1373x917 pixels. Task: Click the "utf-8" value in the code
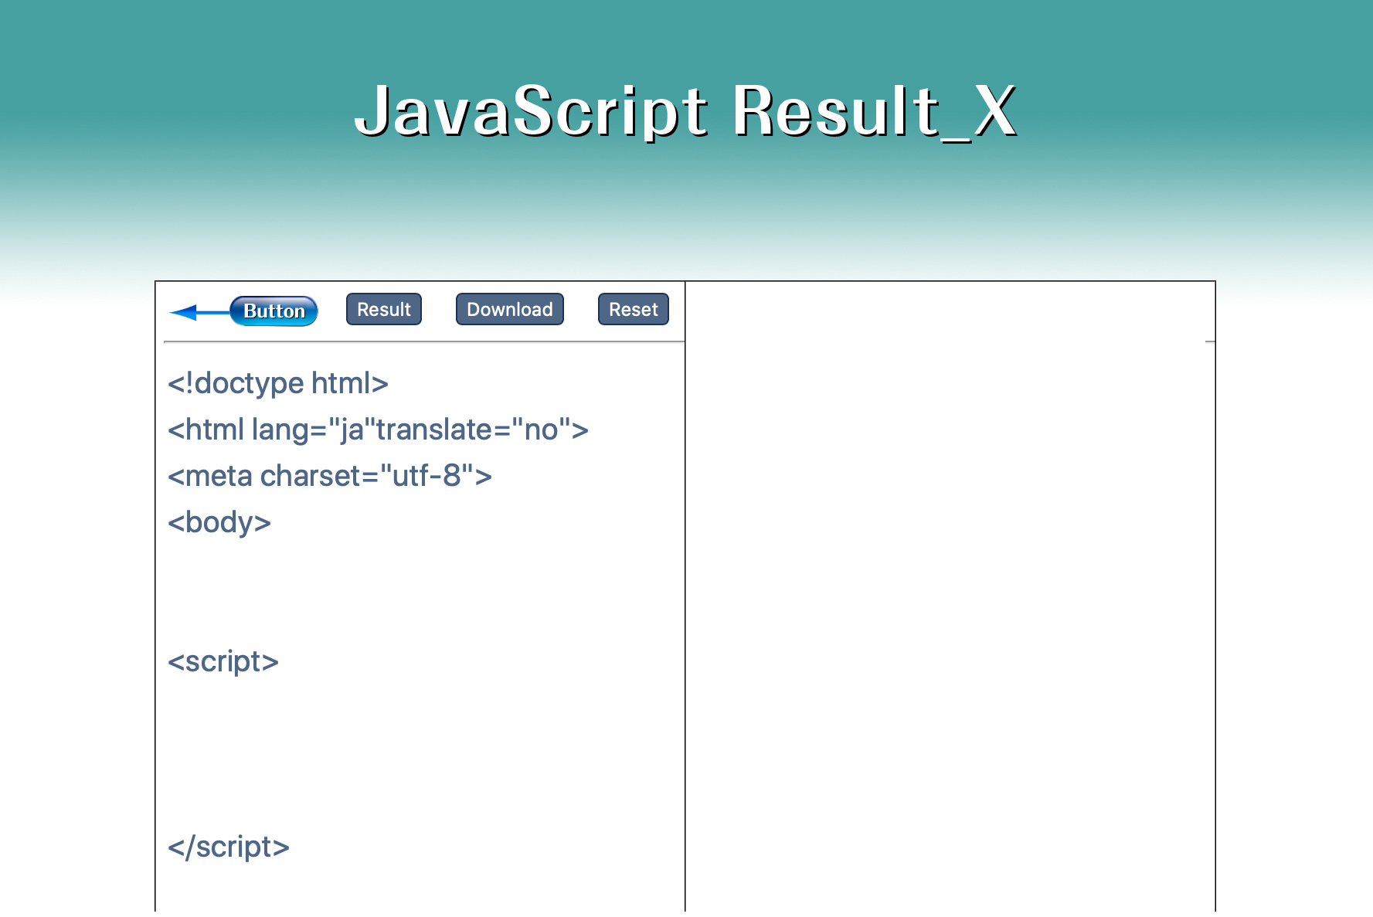(427, 476)
